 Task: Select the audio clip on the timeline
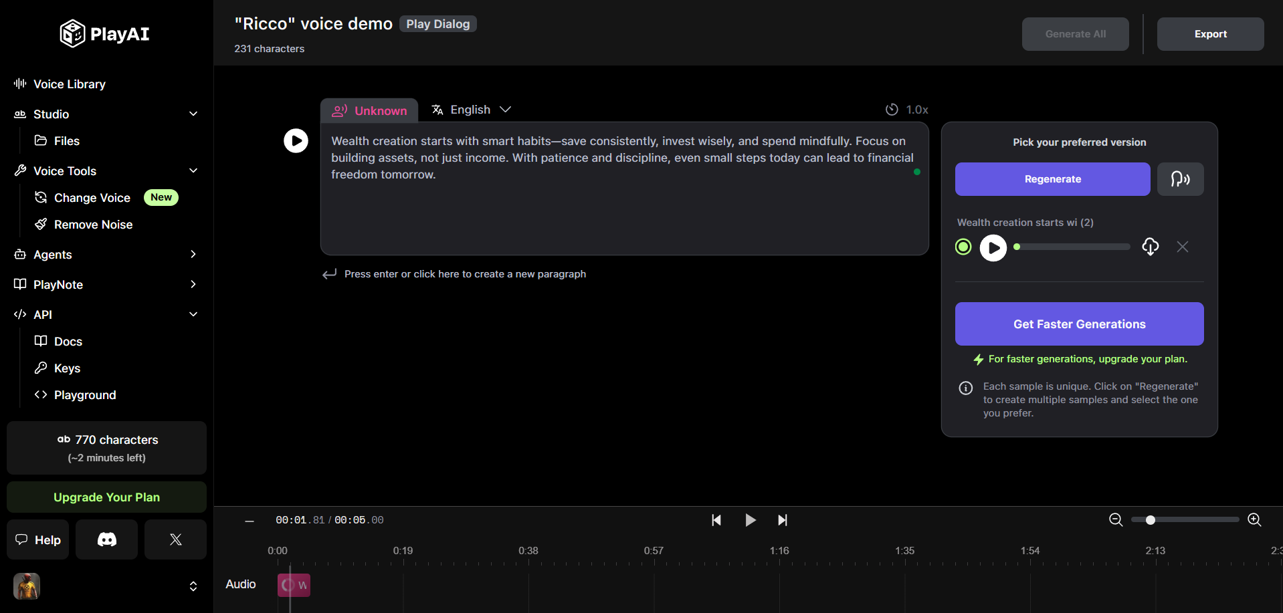[294, 585]
